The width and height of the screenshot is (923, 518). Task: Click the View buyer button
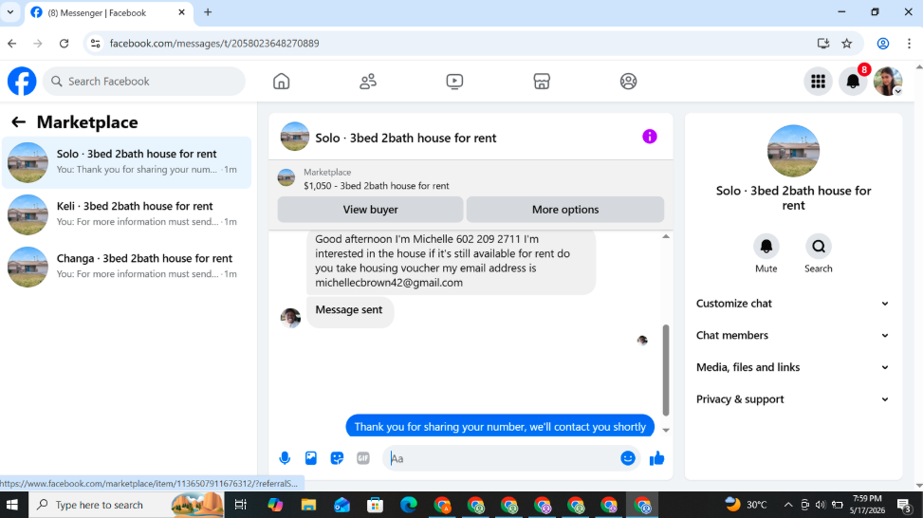[370, 210]
